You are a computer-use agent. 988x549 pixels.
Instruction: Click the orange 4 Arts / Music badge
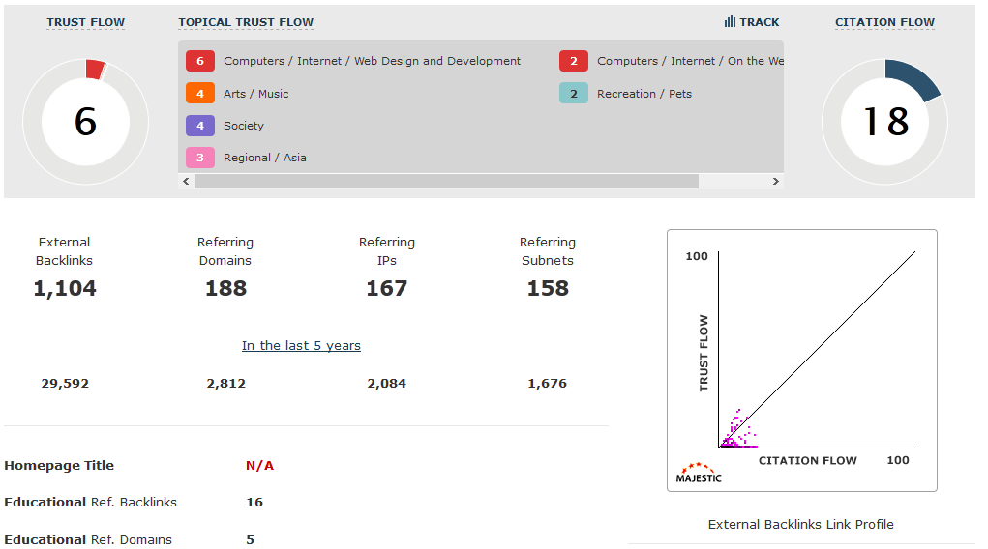click(x=200, y=94)
